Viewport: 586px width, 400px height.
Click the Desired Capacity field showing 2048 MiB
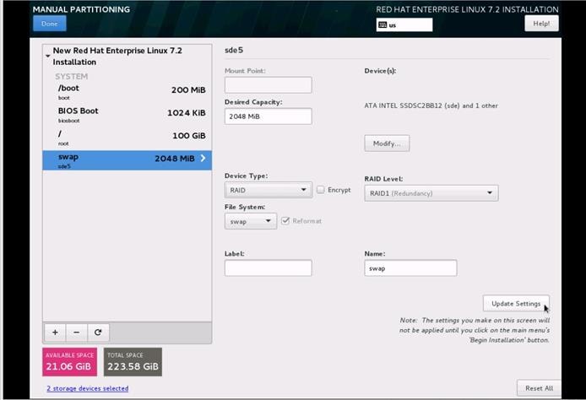269,116
